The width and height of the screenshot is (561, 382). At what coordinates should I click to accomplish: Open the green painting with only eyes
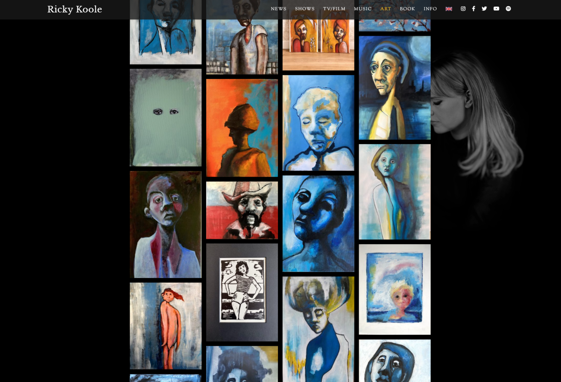165,118
